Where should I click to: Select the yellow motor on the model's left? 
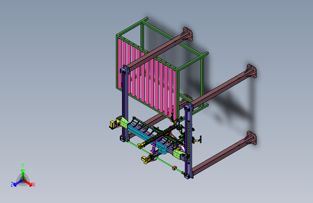click(x=113, y=124)
